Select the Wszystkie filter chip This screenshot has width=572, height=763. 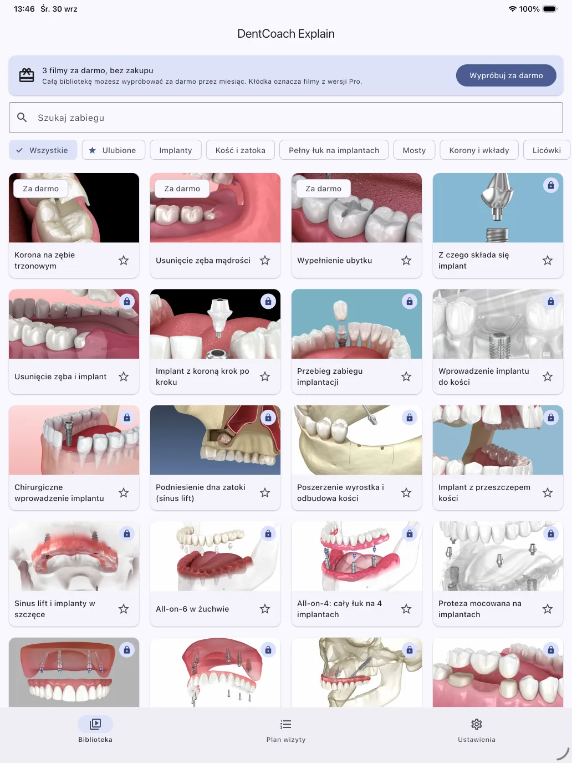pyautogui.click(x=43, y=150)
